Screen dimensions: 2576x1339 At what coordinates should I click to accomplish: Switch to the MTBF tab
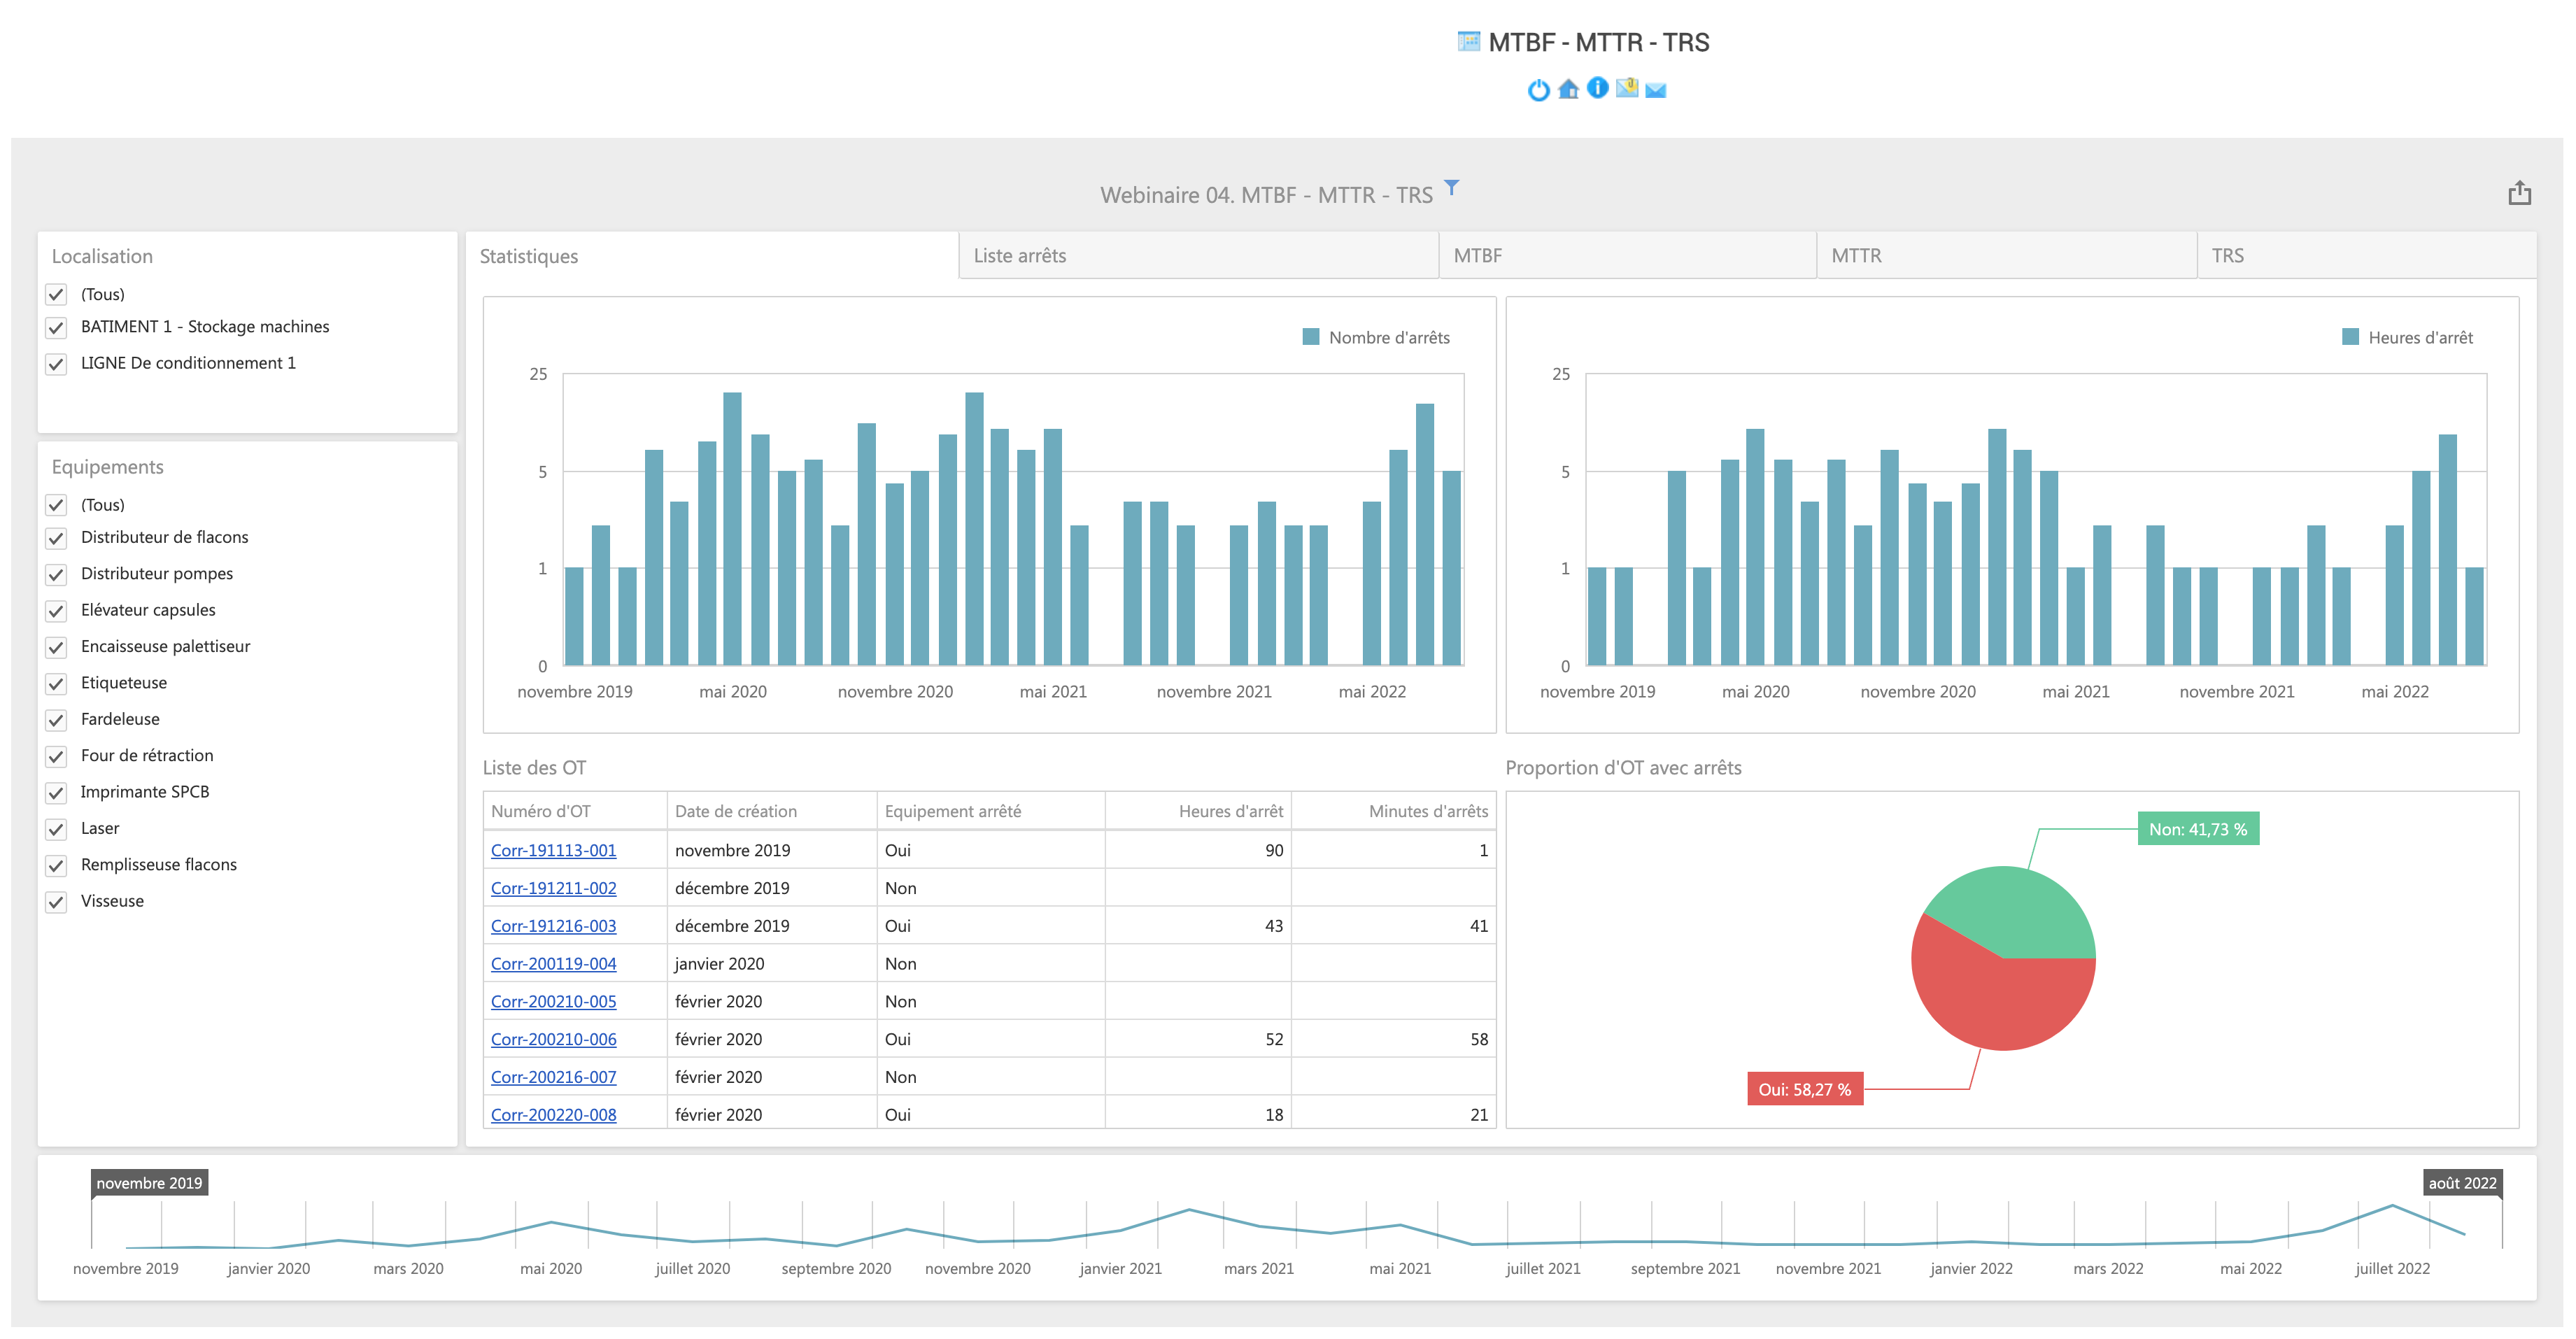coord(1628,256)
